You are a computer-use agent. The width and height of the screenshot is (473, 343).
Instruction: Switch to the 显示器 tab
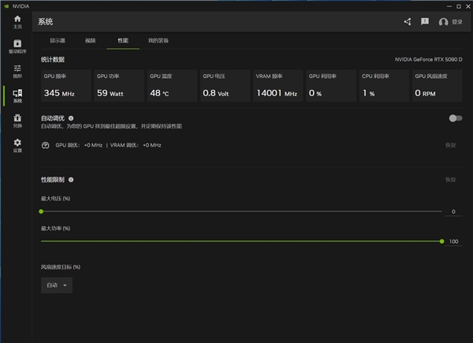[58, 40]
